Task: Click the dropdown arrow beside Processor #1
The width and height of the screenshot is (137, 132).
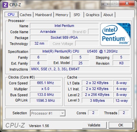Action: pos(62,113)
